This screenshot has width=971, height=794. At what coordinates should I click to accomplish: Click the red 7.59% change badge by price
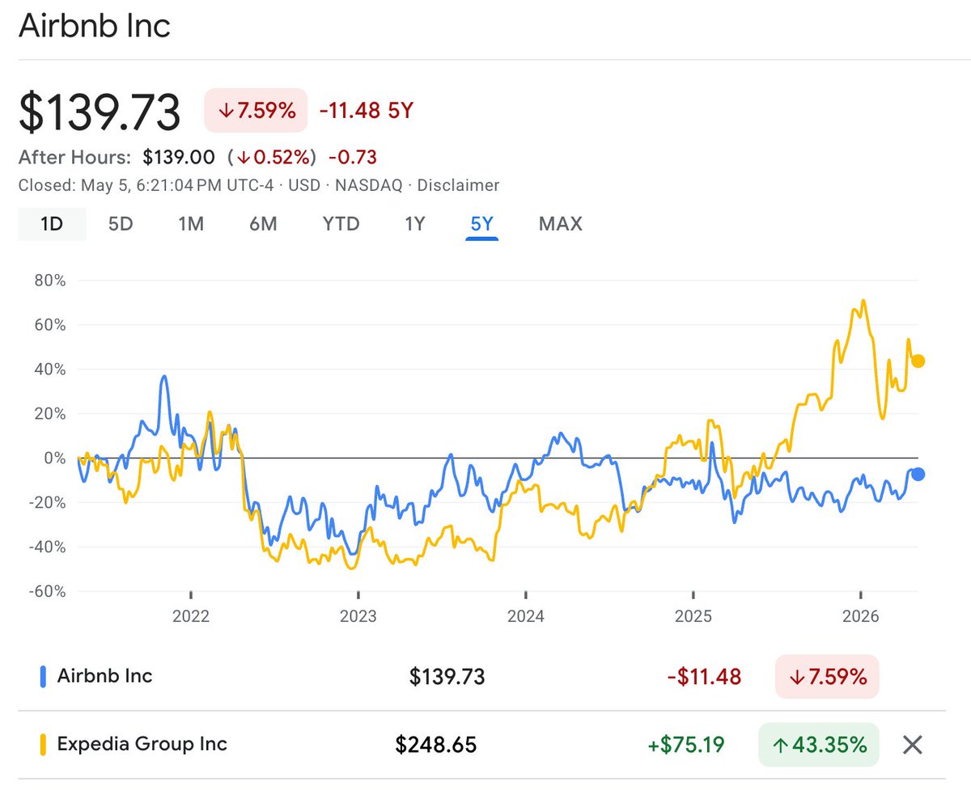(256, 110)
